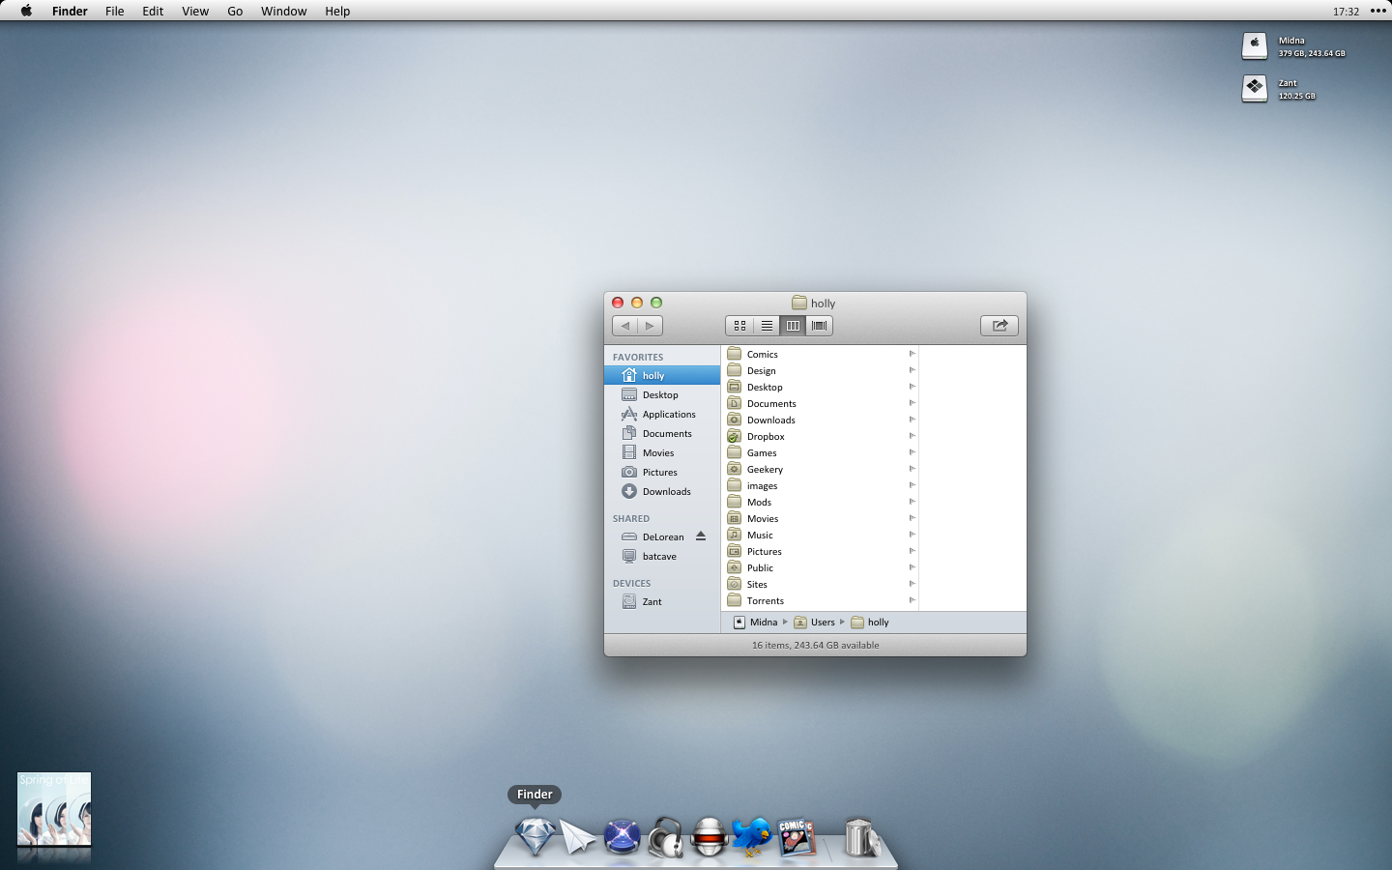Viewport: 1392px width, 870px height.
Task: Open the Help menu
Action: click(337, 11)
